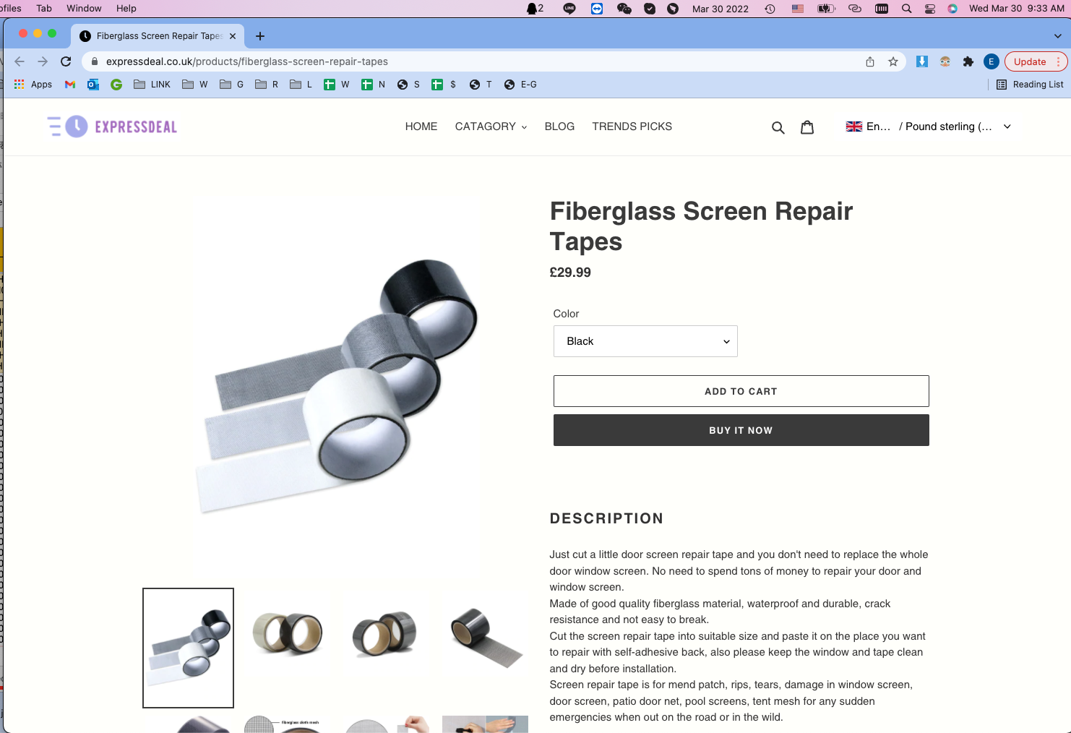The width and height of the screenshot is (1071, 733).
Task: Open the R bookmarks folder
Action: point(267,85)
